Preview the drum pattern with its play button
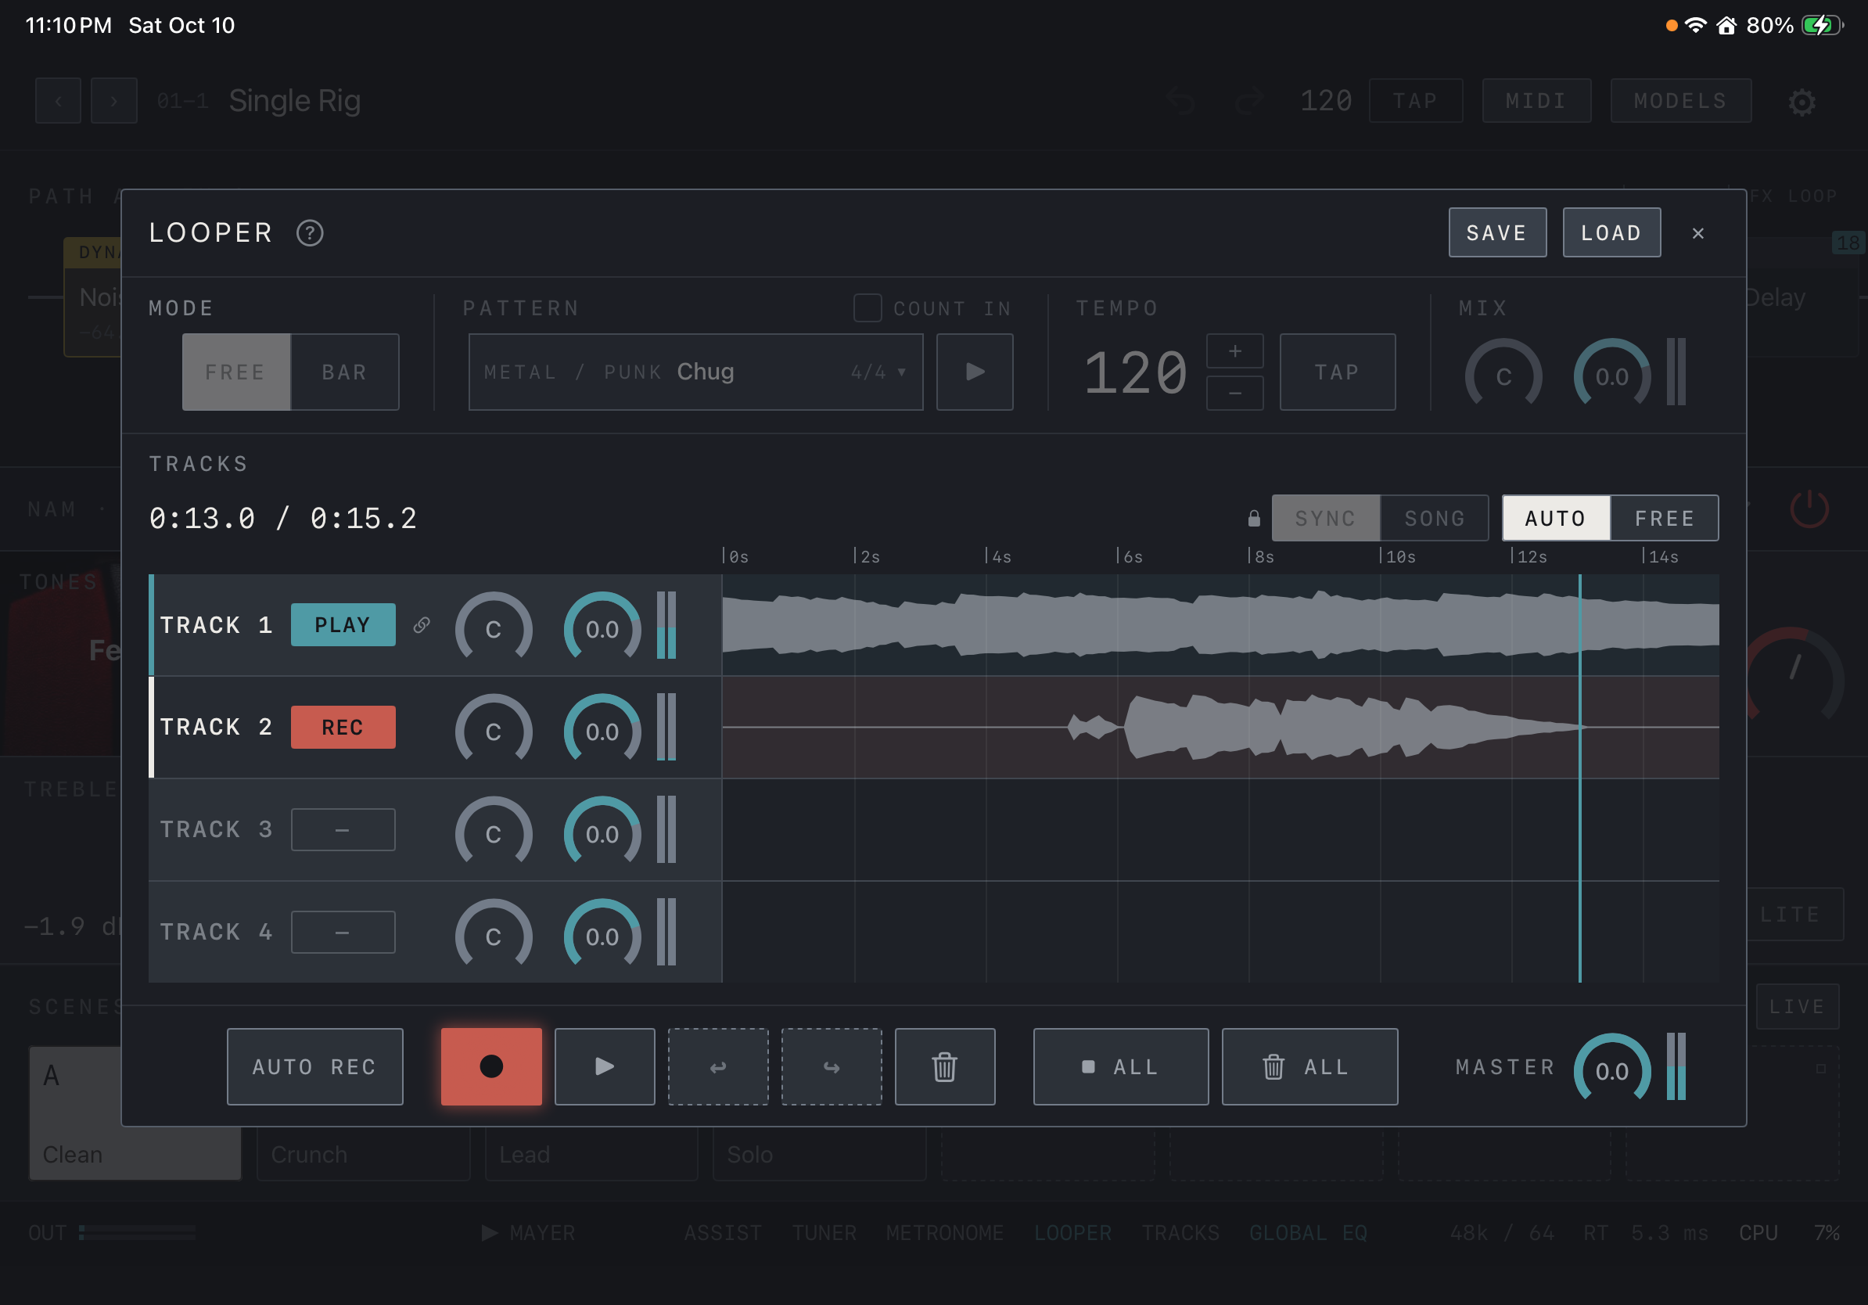The width and height of the screenshot is (1868, 1305). pyautogui.click(x=975, y=372)
